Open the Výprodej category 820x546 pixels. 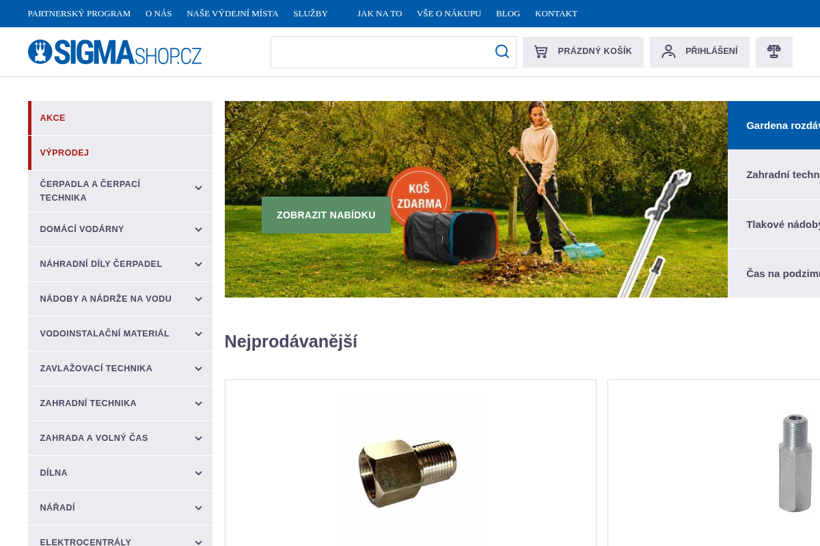(120, 153)
